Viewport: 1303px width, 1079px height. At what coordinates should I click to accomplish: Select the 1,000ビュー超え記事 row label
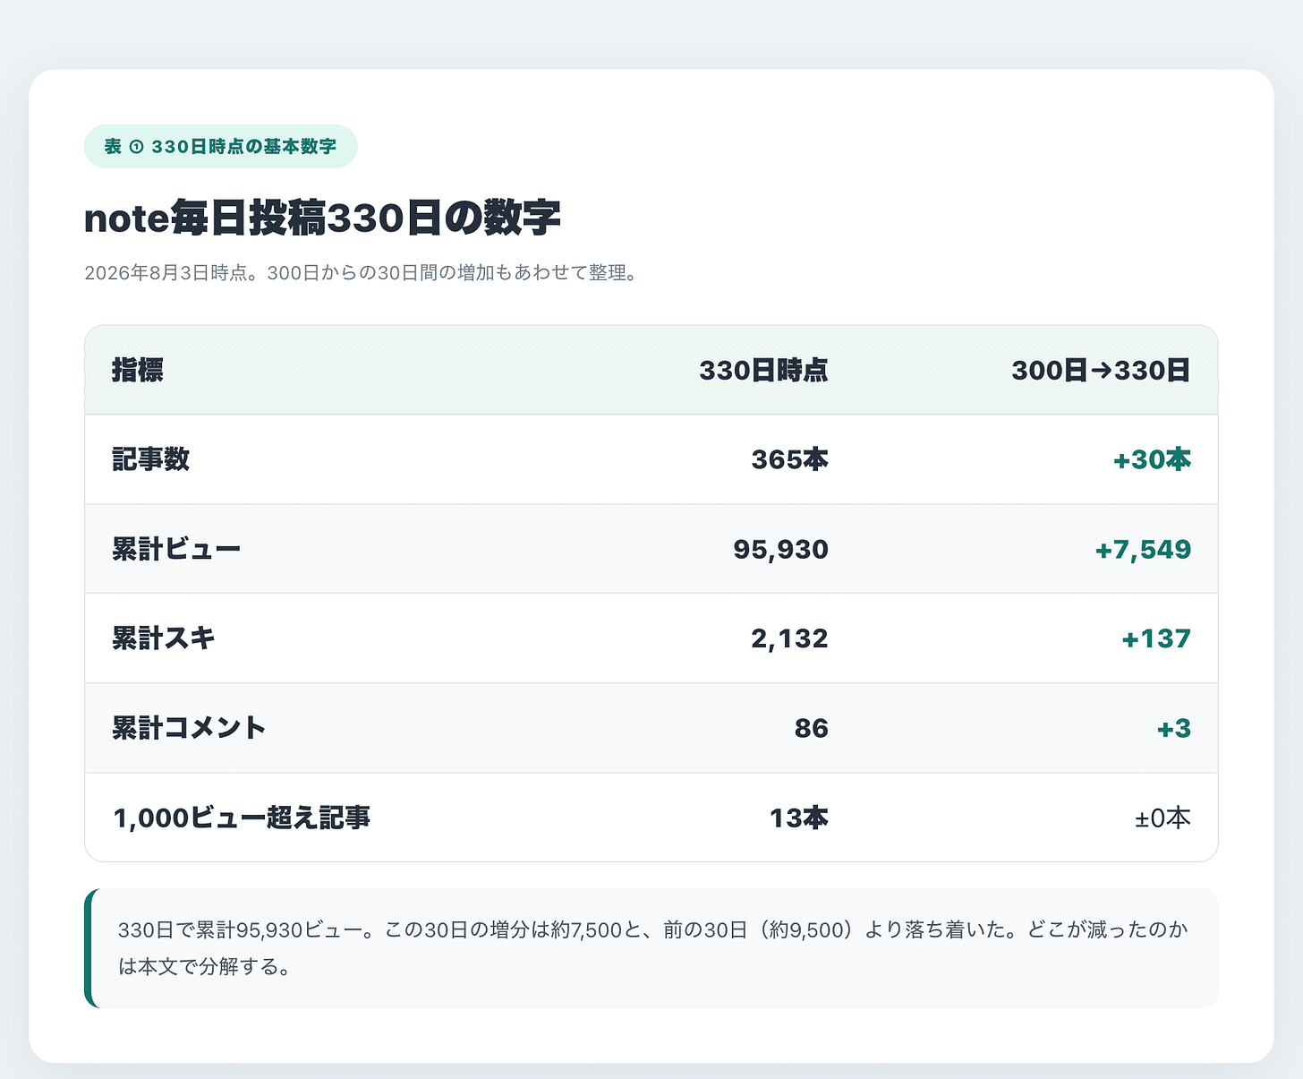point(242,818)
